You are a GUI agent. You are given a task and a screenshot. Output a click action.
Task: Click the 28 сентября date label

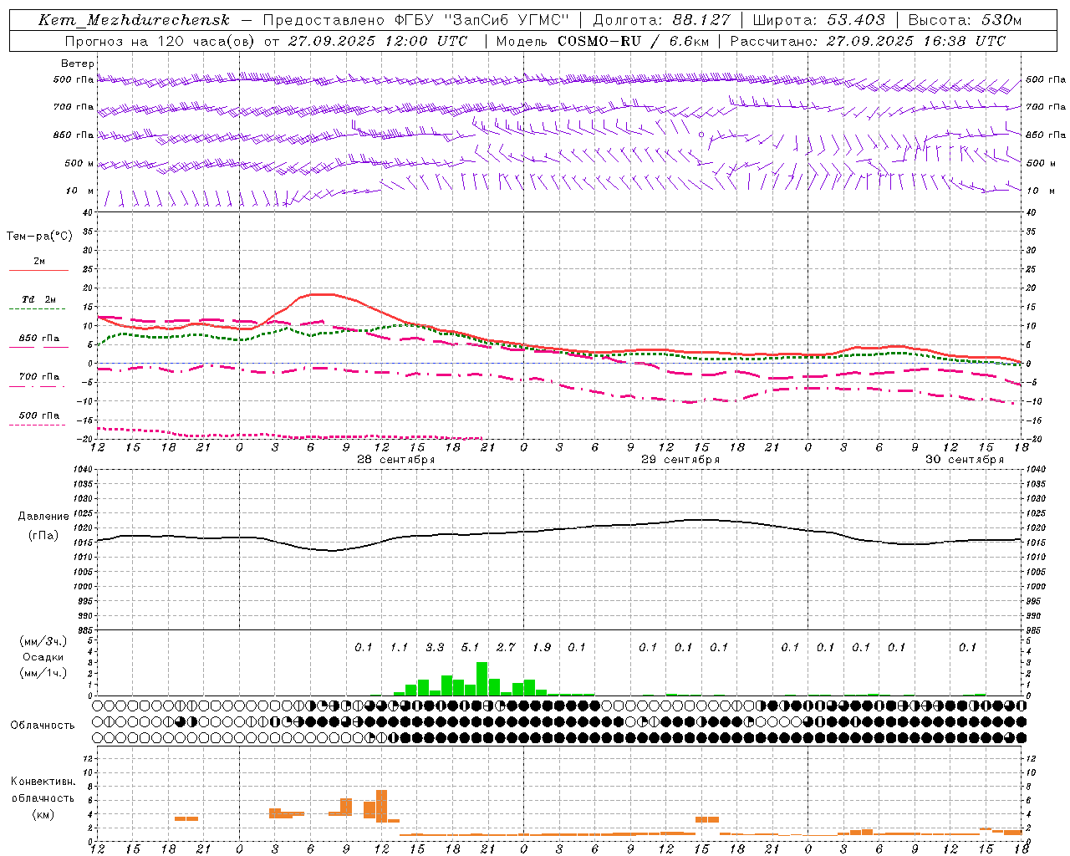click(396, 460)
